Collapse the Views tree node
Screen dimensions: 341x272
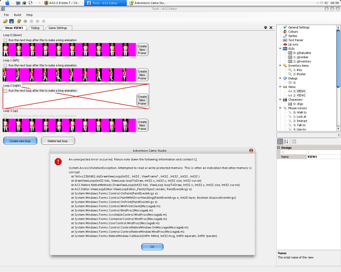coord(280,87)
